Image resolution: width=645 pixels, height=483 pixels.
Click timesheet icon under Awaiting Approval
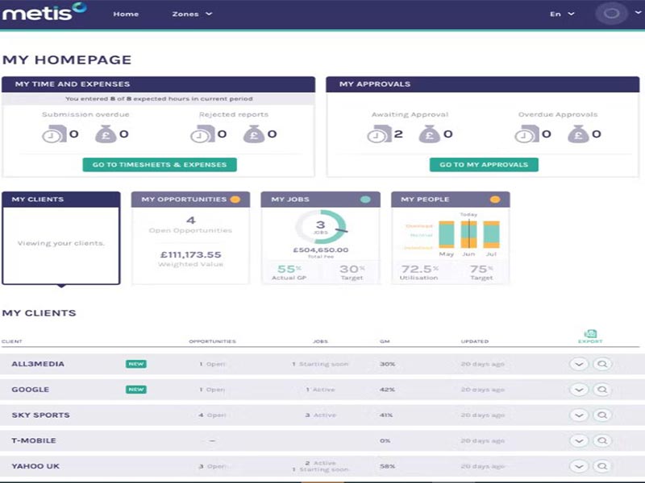tap(379, 134)
